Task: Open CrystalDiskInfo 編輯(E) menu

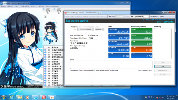Action: click(10, 6)
